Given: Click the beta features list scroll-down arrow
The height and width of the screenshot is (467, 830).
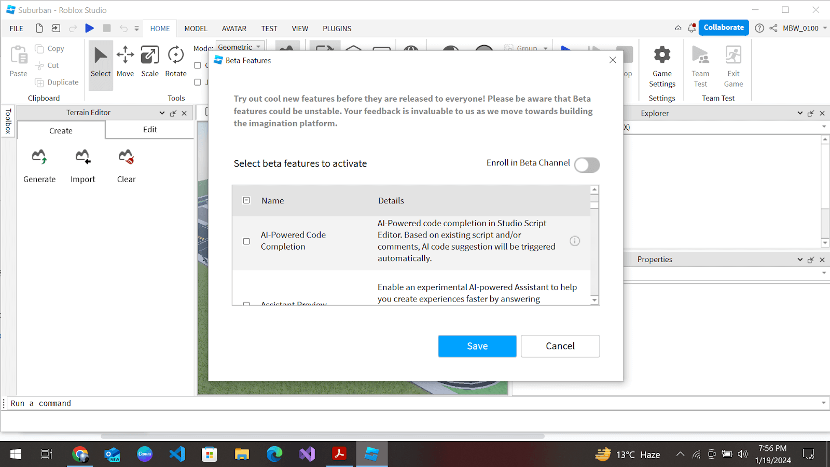Looking at the screenshot, I should pos(594,300).
